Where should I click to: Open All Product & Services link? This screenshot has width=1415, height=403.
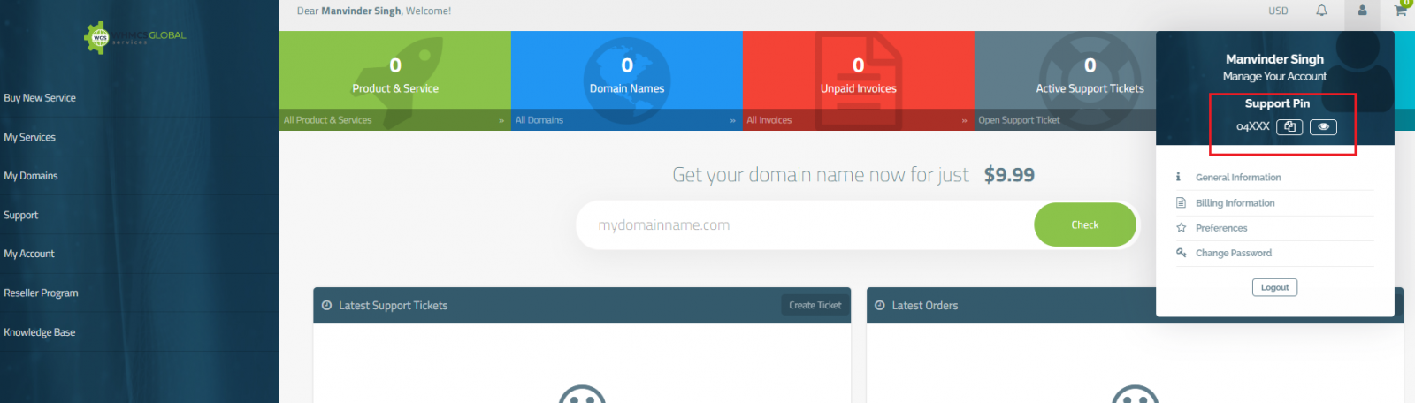[x=394, y=120]
